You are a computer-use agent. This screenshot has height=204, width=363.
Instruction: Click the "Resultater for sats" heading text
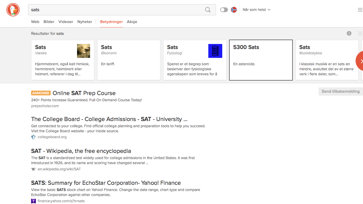click(x=47, y=34)
